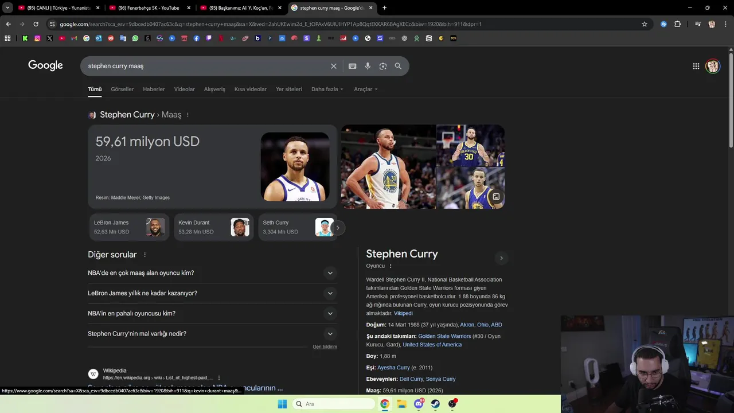Open more options next to Diğer sorular
Image resolution: width=734 pixels, height=413 pixels.
click(145, 255)
